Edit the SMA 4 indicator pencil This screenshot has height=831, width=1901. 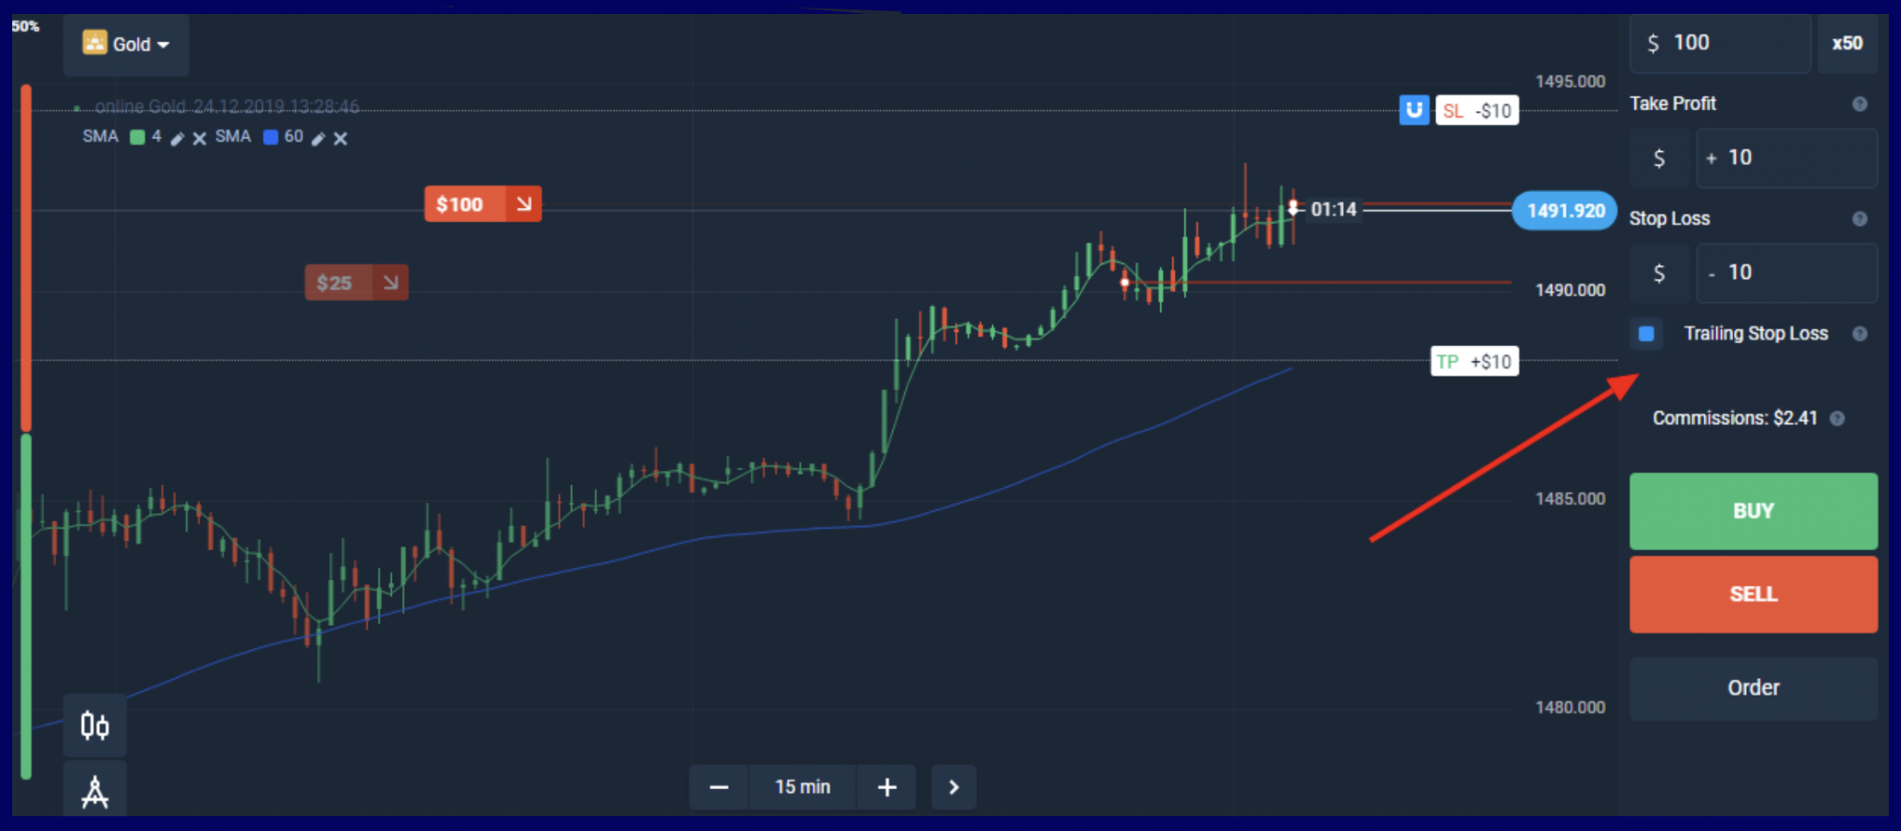click(177, 138)
